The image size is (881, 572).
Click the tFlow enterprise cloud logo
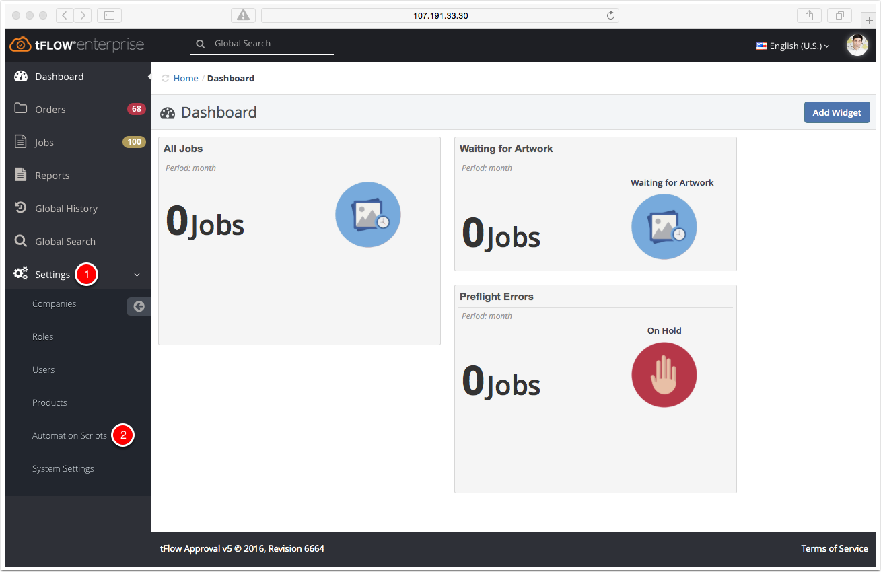tap(77, 45)
